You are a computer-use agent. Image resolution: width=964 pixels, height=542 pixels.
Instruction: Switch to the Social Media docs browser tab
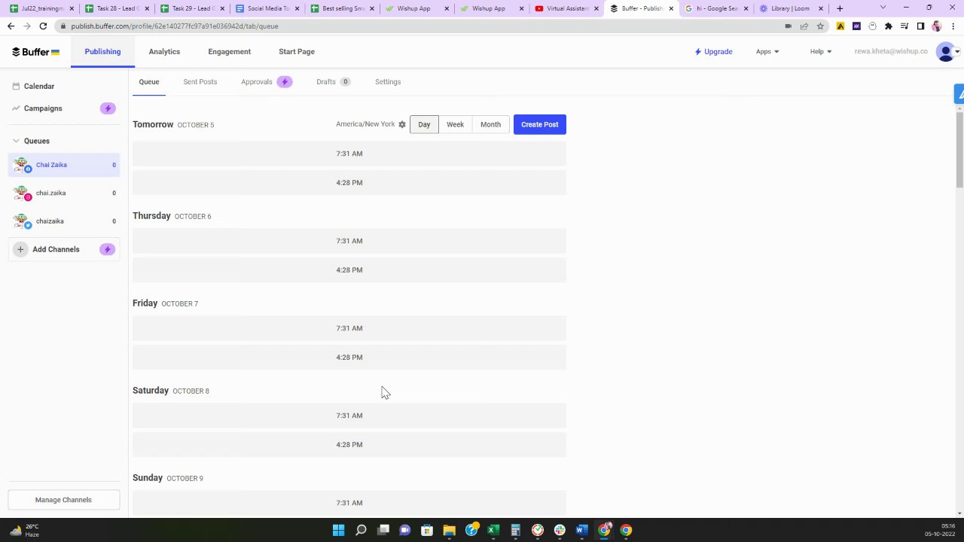click(267, 8)
